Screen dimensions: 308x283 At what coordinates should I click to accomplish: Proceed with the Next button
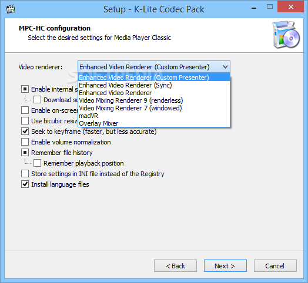pyautogui.click(x=225, y=266)
